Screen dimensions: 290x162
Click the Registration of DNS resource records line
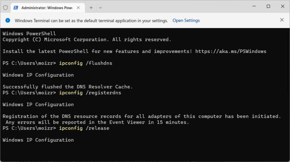[142, 116]
